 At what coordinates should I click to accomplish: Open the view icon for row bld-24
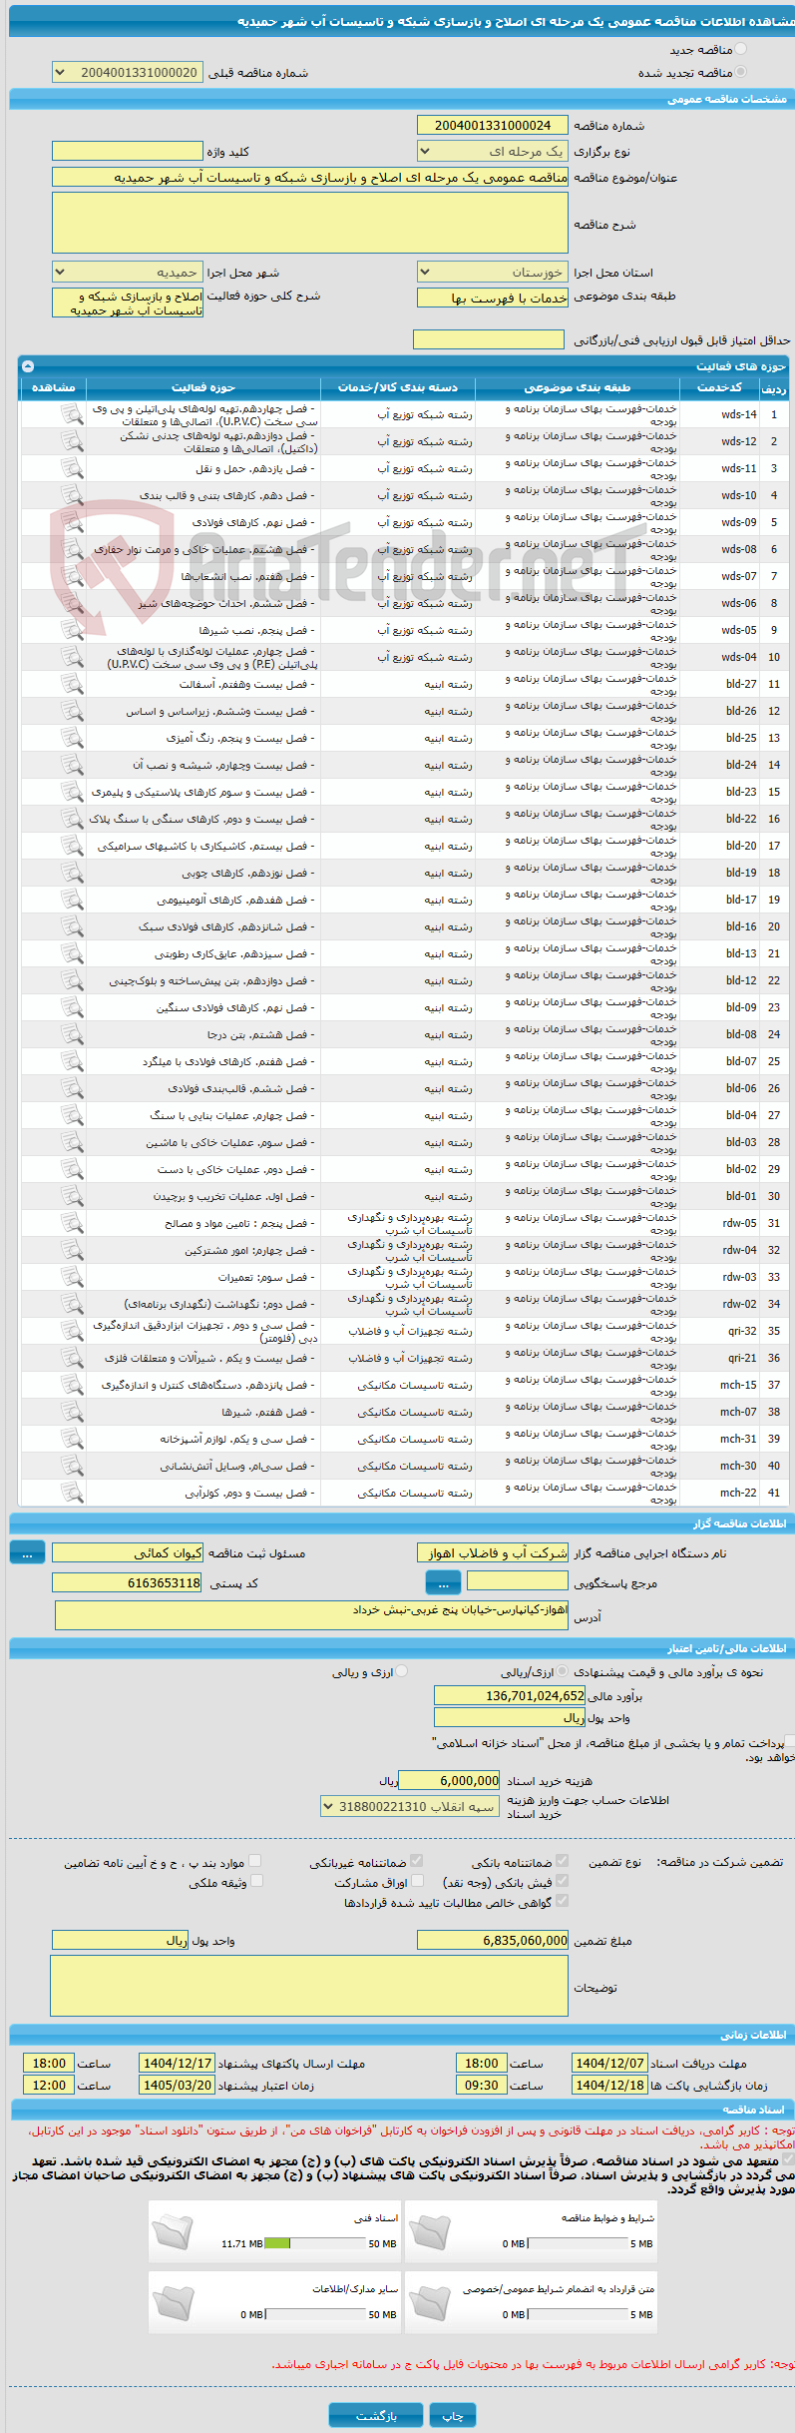(72, 765)
